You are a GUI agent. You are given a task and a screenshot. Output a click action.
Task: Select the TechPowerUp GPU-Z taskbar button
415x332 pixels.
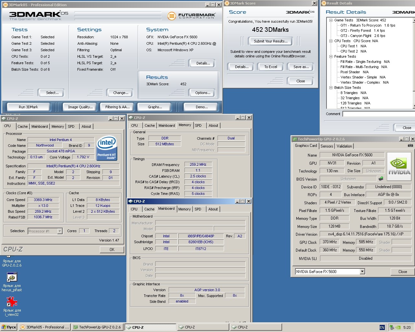point(97,327)
